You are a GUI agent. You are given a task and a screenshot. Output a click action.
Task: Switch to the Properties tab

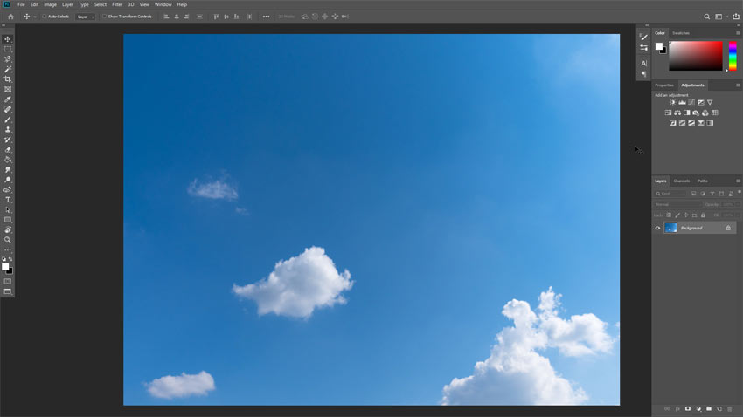[663, 85]
